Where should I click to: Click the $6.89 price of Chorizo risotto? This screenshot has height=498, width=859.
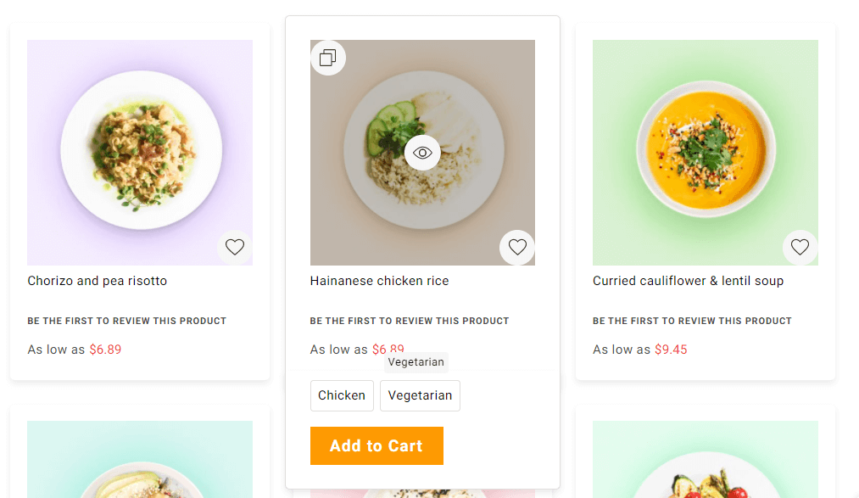click(x=105, y=350)
